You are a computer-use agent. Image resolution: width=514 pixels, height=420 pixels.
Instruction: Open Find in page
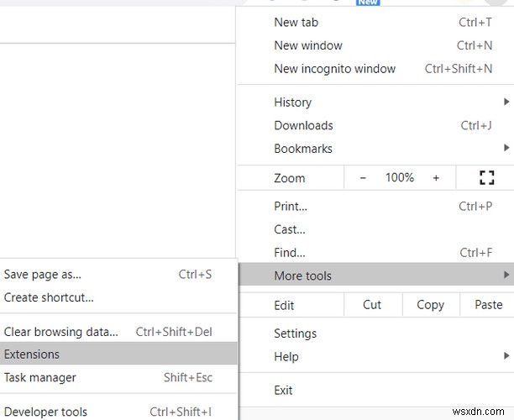[290, 252]
